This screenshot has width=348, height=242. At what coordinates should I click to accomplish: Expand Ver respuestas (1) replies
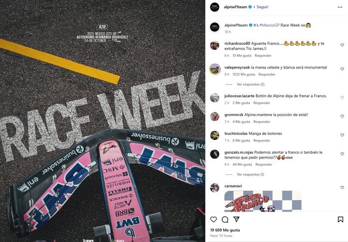point(250,174)
